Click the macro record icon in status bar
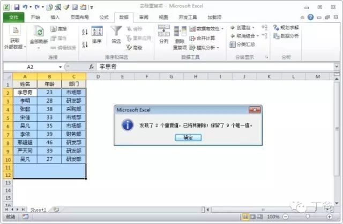 pos(25,217)
